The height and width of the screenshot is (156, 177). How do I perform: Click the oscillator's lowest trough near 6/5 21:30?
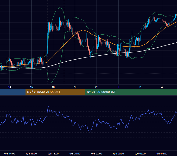(x=90, y=132)
